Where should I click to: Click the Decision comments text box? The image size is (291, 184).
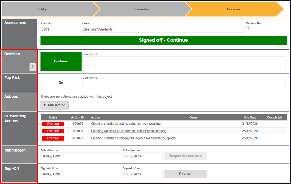[184, 62]
